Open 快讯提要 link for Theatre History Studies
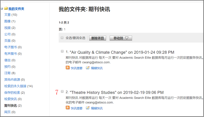 (77, 108)
